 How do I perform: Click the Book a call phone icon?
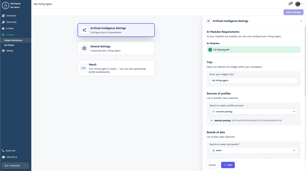pyautogui.click(x=3, y=150)
